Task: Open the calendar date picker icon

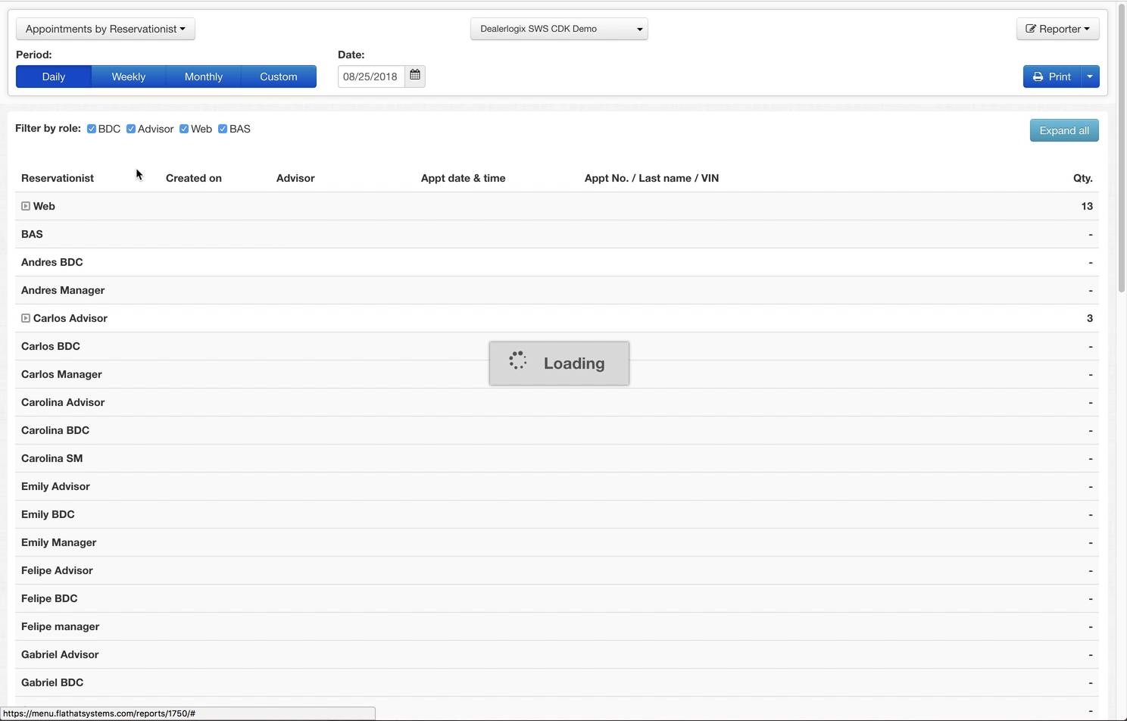Action: [415, 76]
